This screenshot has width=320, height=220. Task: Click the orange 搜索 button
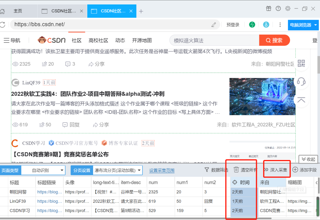click(x=274, y=40)
